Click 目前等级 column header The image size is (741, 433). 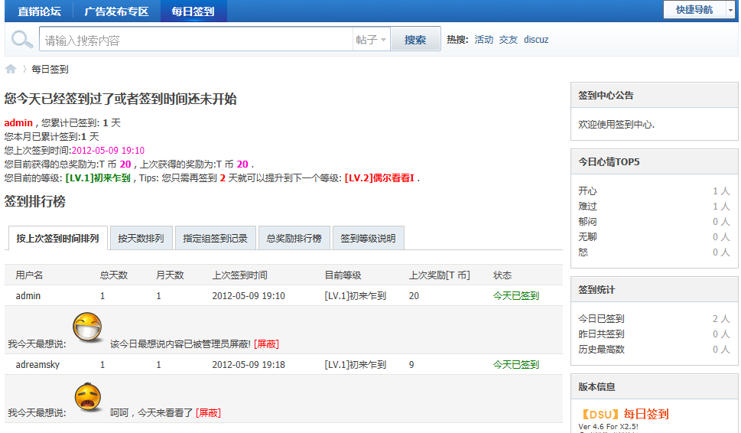coord(343,275)
